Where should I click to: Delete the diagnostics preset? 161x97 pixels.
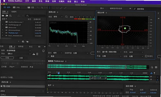tap(37, 54)
